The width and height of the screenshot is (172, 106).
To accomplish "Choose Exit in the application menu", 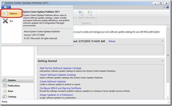I will tap(11, 21).
